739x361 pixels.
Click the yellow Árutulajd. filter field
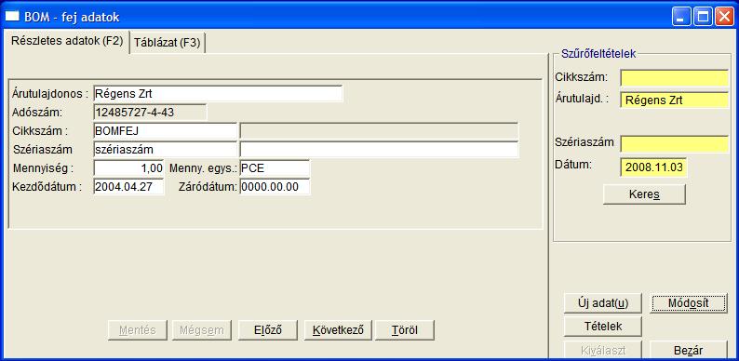[x=675, y=100]
